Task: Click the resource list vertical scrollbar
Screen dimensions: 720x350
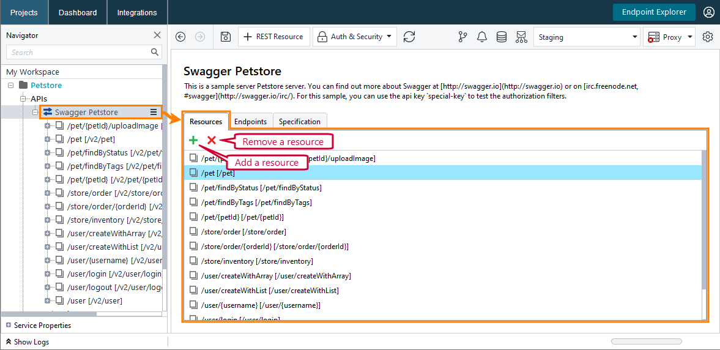Action: pyautogui.click(x=704, y=220)
